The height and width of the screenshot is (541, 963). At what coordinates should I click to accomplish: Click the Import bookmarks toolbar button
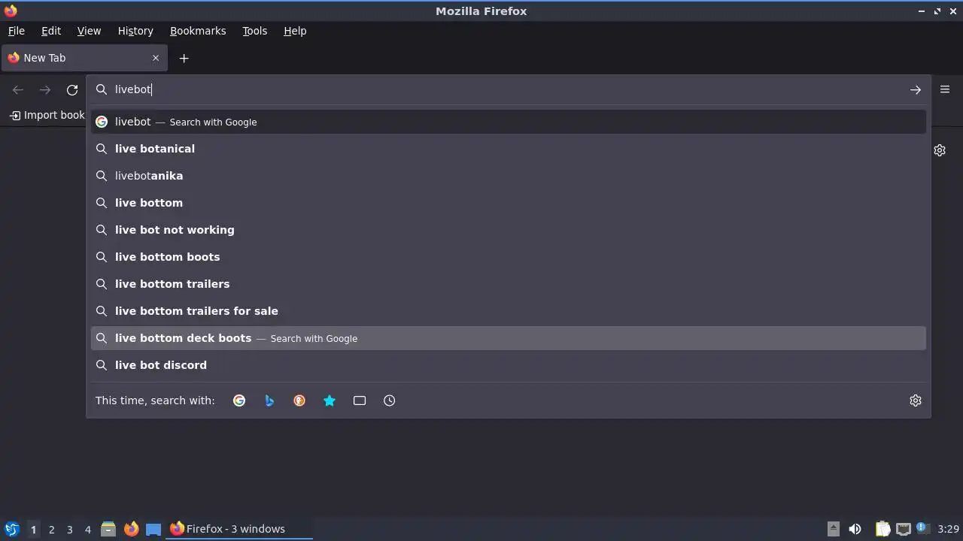(x=47, y=115)
